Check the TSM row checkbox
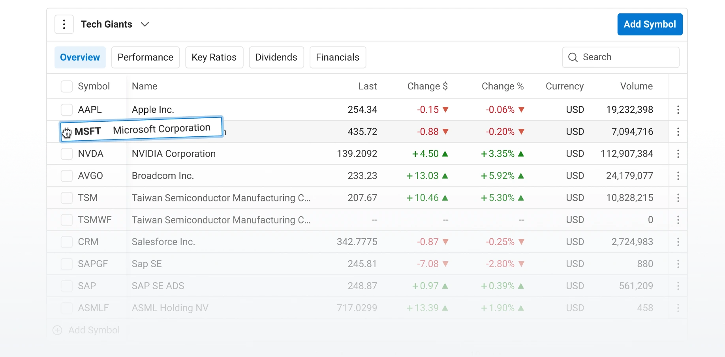725x357 pixels. click(67, 198)
